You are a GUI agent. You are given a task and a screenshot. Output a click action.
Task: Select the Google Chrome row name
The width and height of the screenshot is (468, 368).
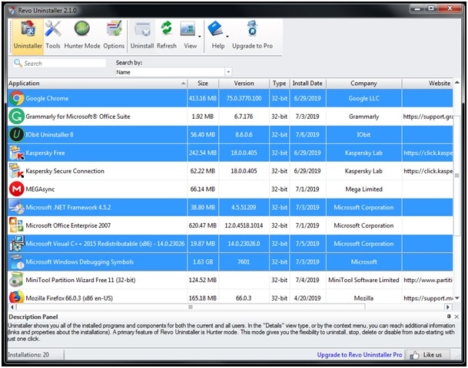pyautogui.click(x=47, y=99)
